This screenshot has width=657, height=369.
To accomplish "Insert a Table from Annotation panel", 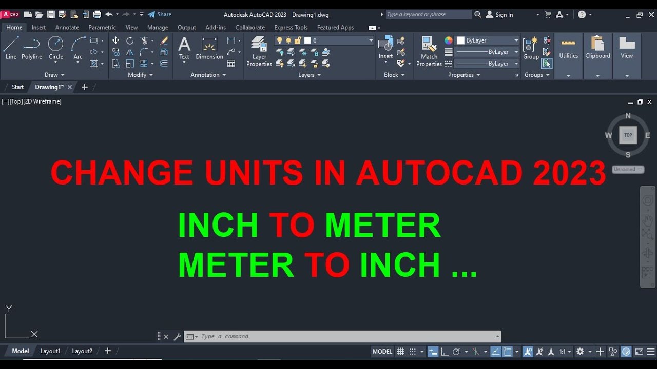I will 231,64.
